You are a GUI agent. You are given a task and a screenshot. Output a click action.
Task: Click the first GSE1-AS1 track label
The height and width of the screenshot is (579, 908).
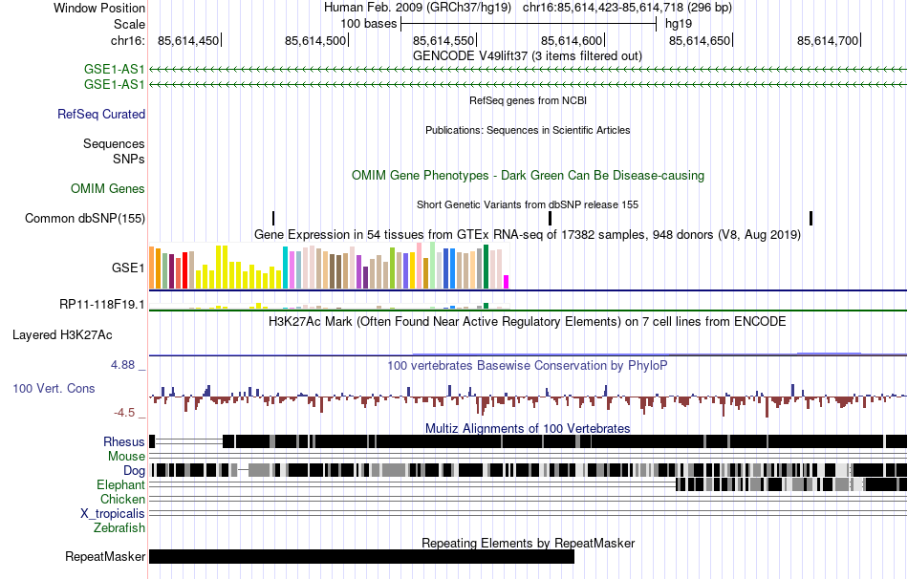point(114,70)
